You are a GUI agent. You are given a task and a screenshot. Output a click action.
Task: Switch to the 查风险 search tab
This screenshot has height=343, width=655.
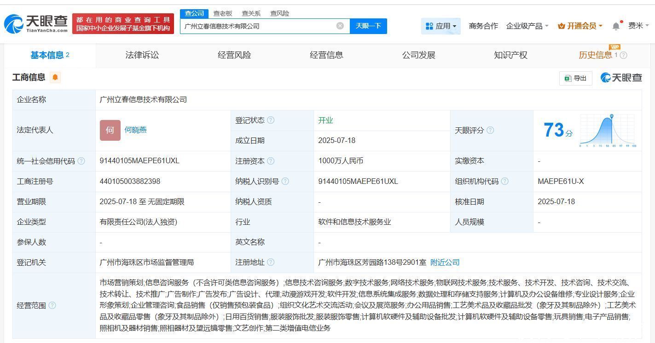click(280, 13)
